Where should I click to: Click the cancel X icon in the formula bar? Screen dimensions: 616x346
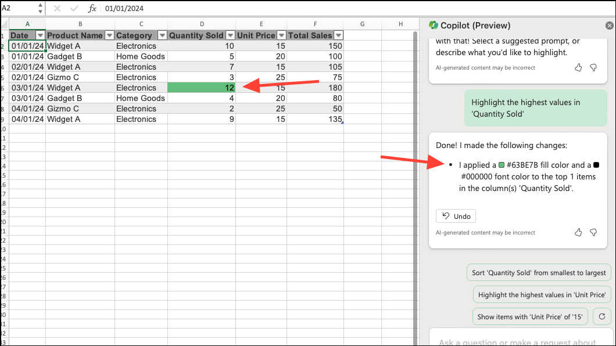tap(56, 9)
